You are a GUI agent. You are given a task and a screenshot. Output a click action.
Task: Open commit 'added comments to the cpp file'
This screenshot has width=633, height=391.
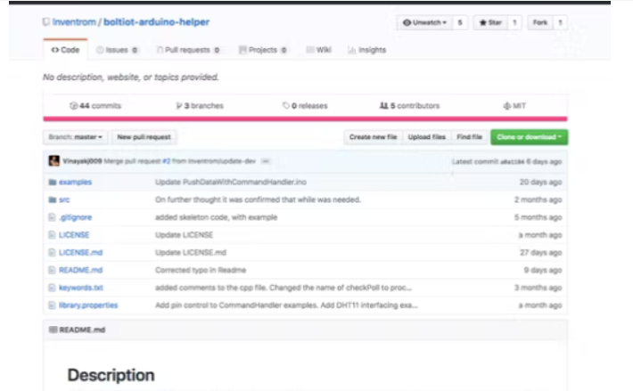point(284,288)
